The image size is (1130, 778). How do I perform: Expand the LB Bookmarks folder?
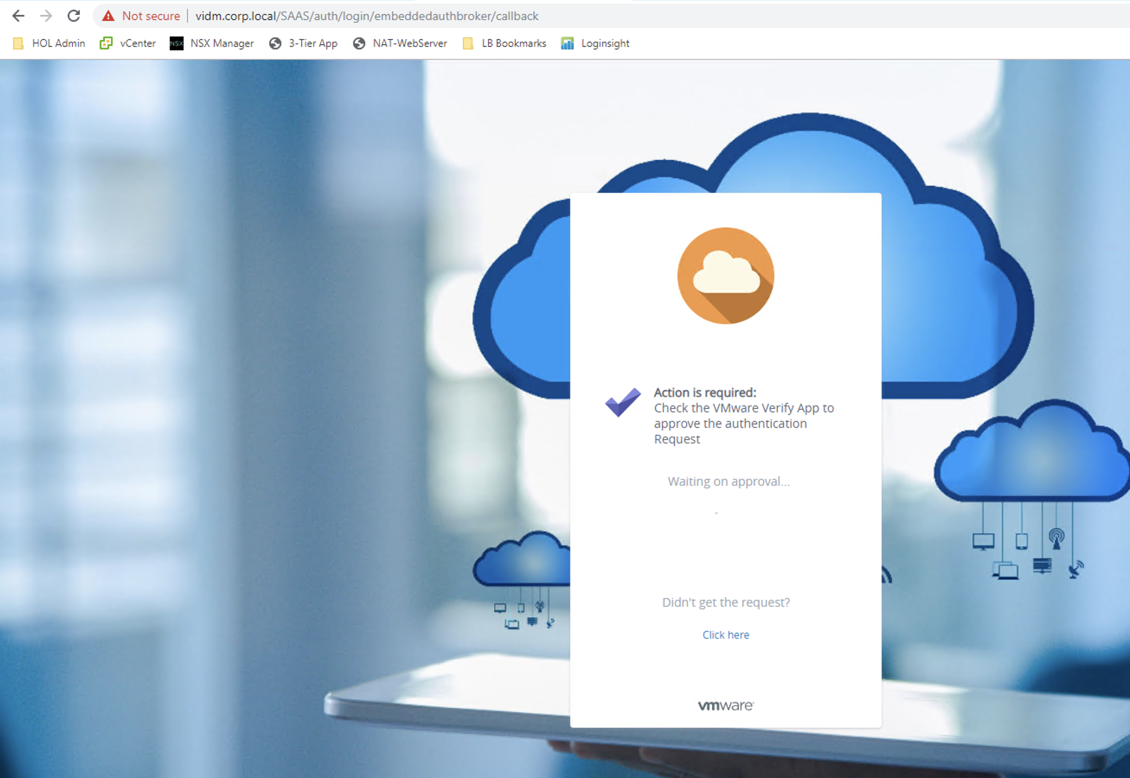504,43
